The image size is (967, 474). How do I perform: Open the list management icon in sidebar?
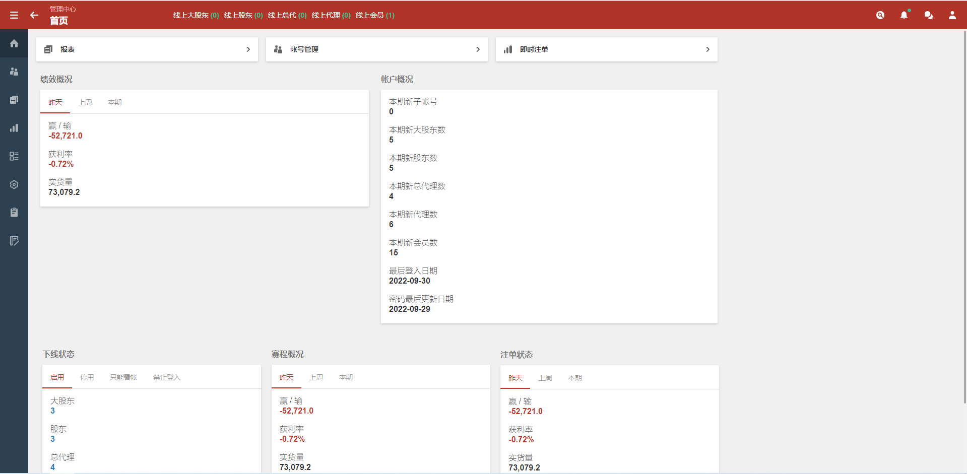tap(14, 156)
